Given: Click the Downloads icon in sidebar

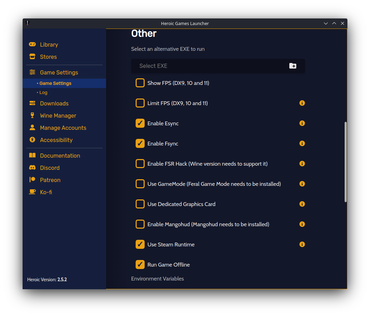Looking at the screenshot, I should click(x=32, y=103).
